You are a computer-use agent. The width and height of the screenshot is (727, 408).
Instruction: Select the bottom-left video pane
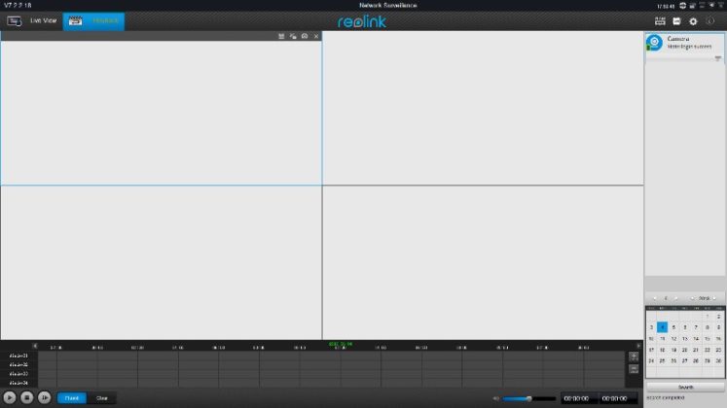coord(161,262)
